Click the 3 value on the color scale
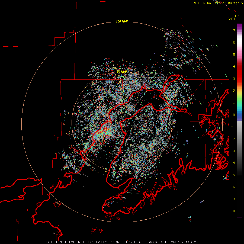The width and height of the screenshot is (244, 244). tap(234, 79)
